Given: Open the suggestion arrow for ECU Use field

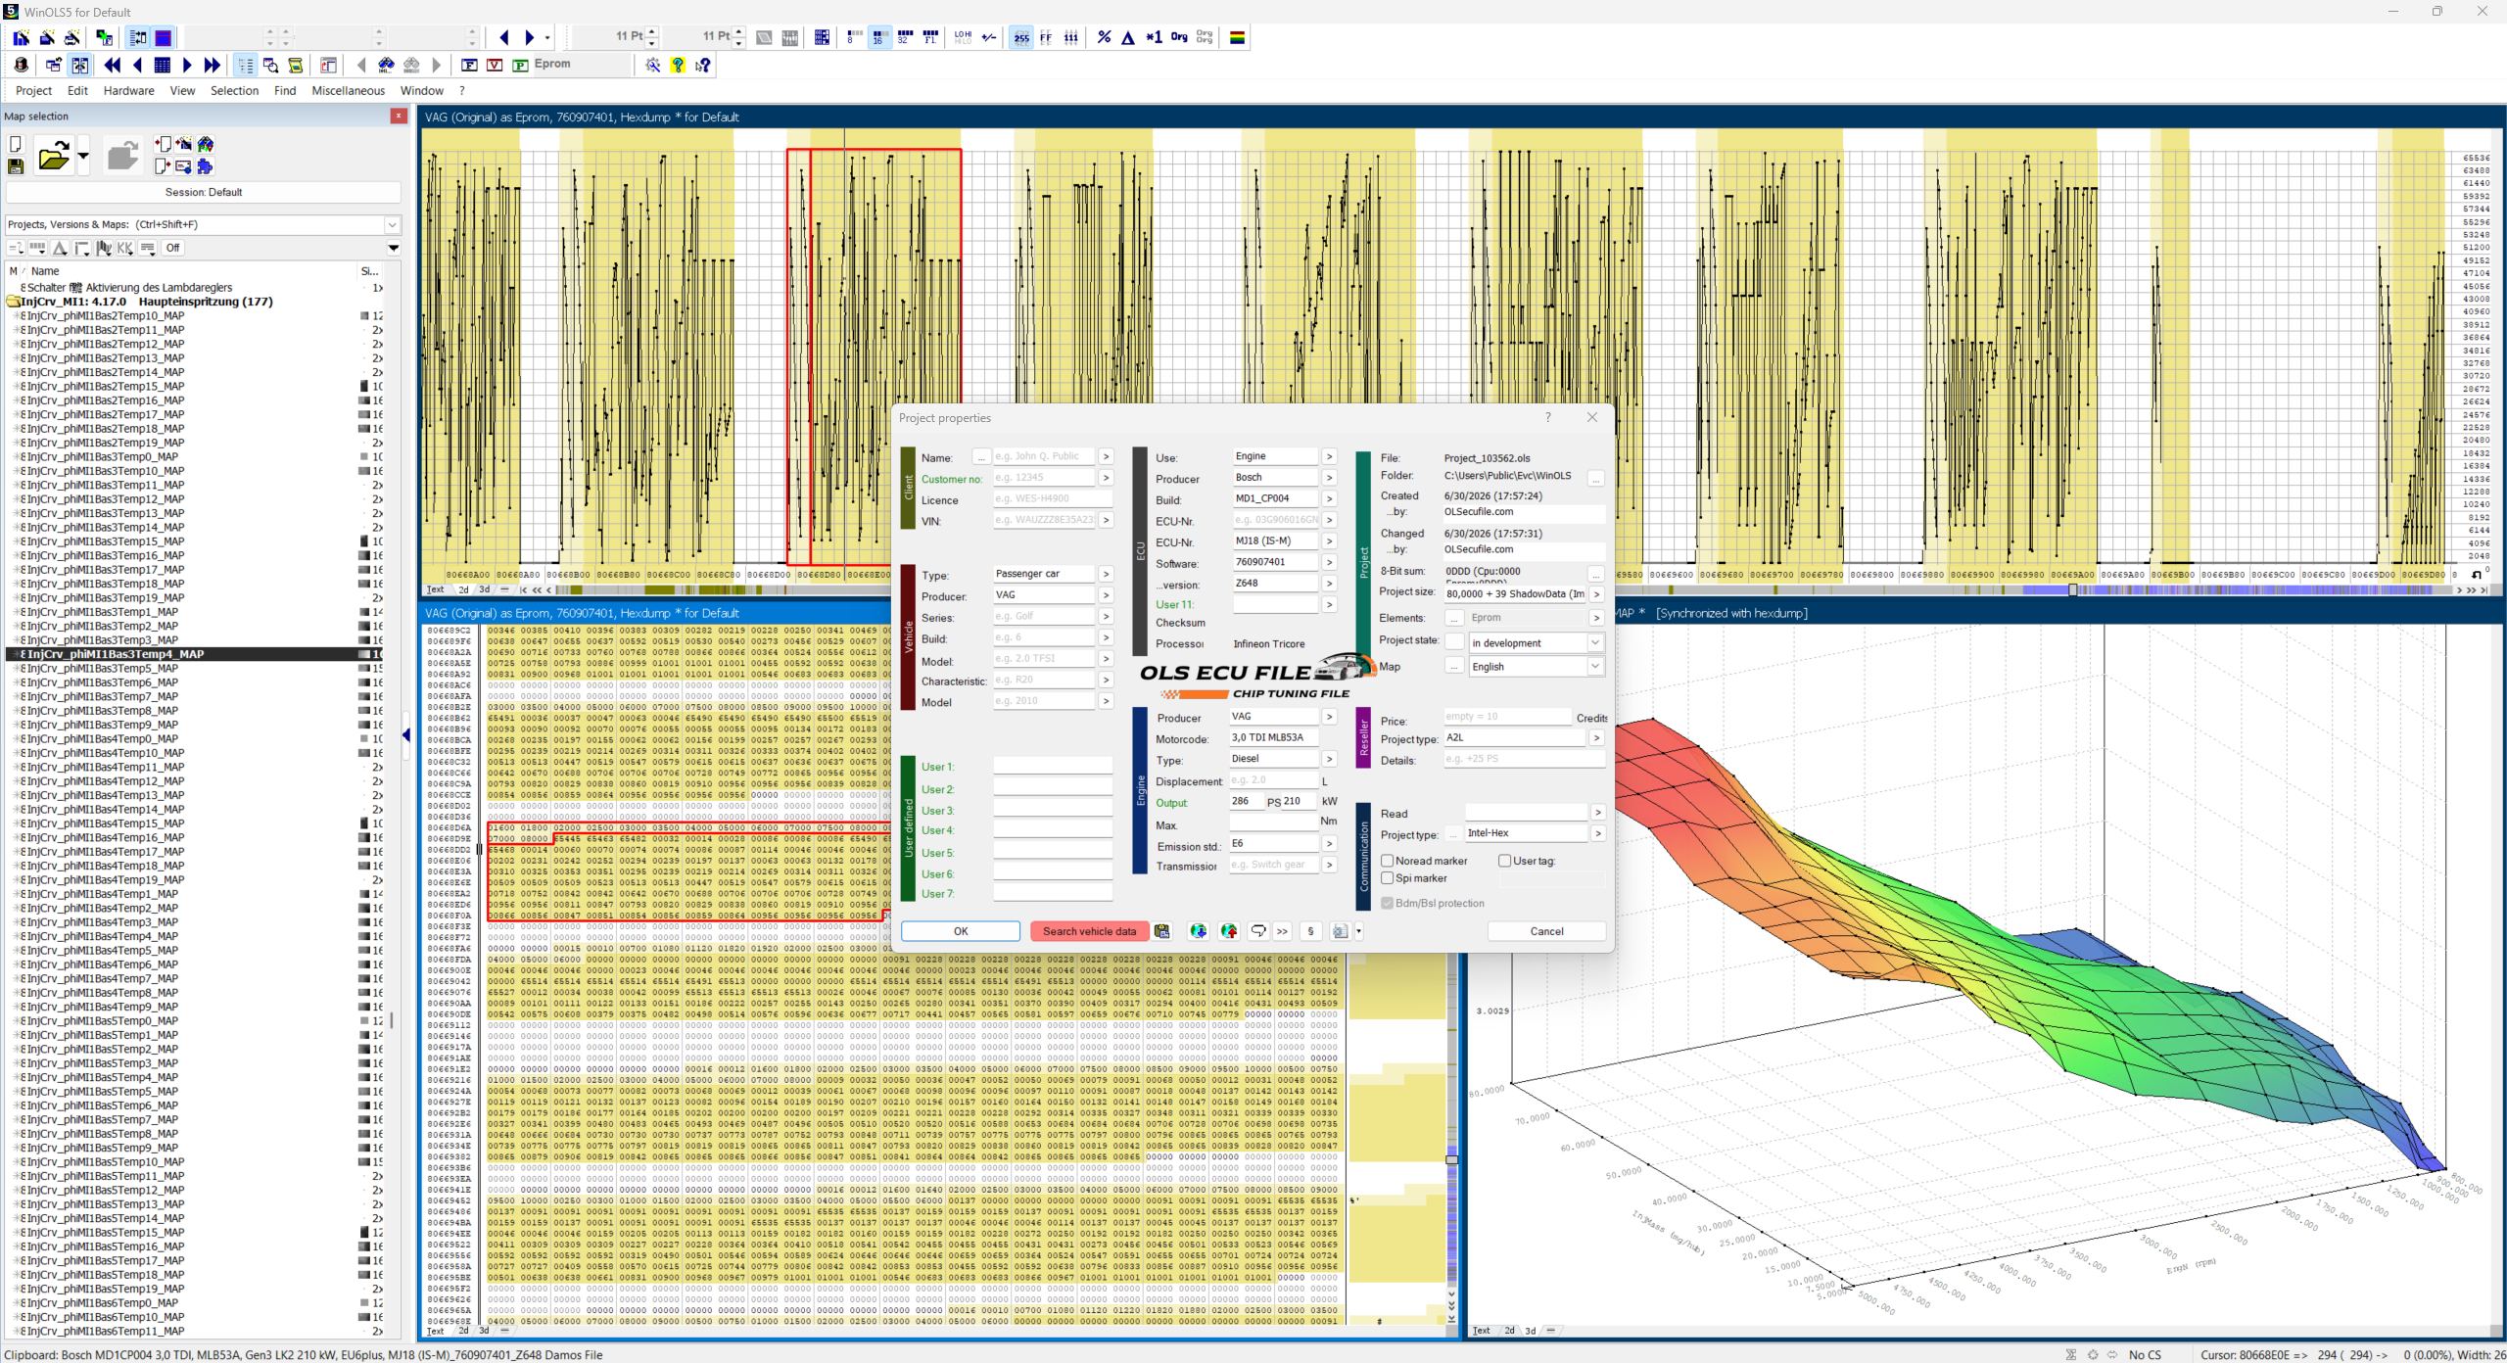Looking at the screenshot, I should click(1329, 456).
